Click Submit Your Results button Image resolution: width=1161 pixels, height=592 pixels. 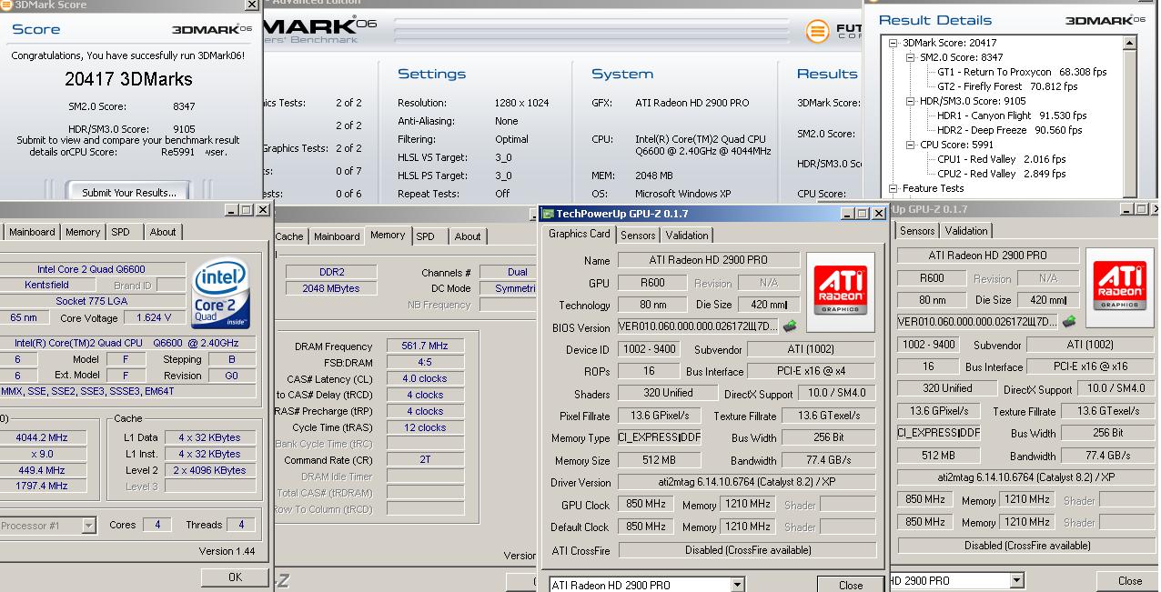pyautogui.click(x=129, y=193)
